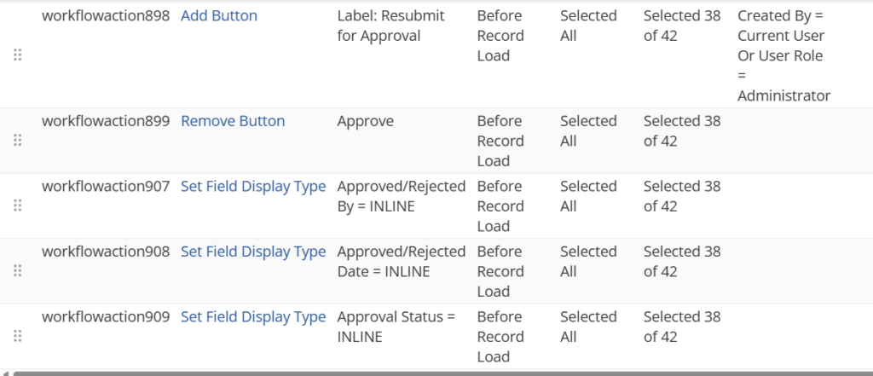Open the Remove Button action link
The height and width of the screenshot is (376, 873).
(x=233, y=121)
